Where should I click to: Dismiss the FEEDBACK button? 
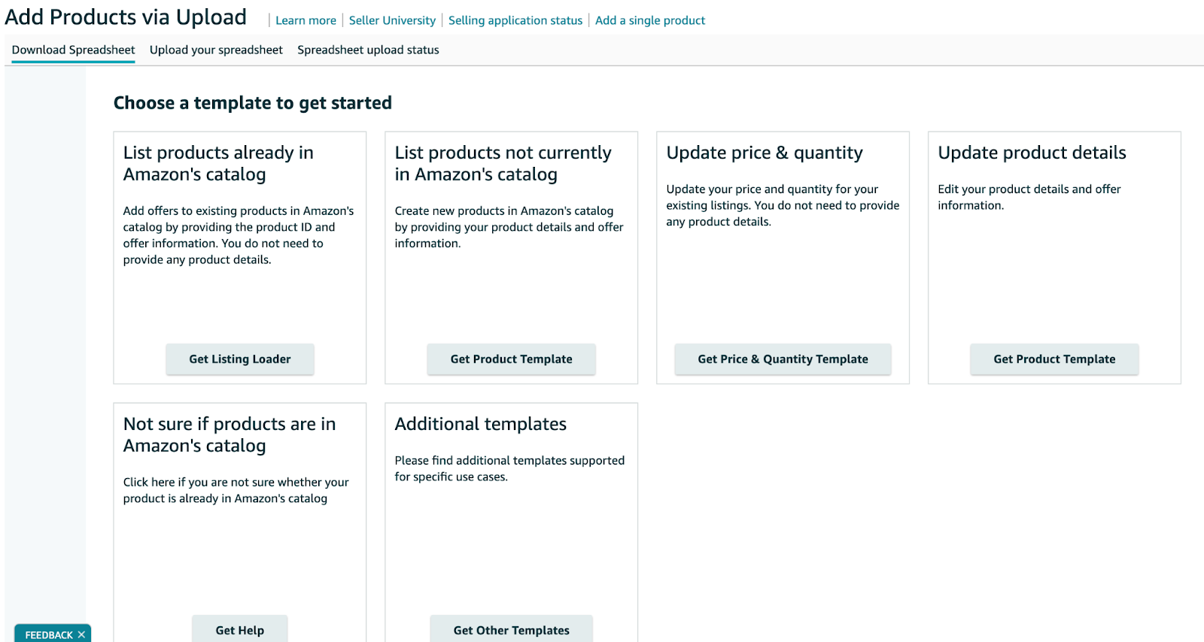click(81, 634)
